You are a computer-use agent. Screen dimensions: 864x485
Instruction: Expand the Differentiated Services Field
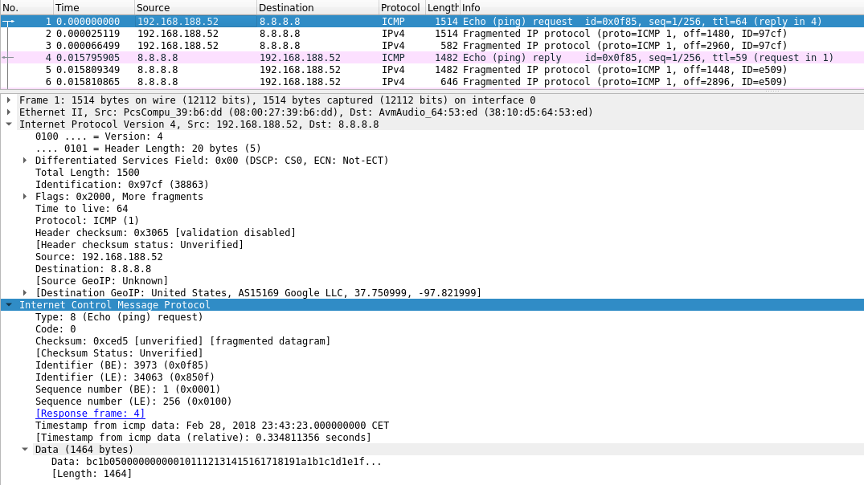point(25,161)
